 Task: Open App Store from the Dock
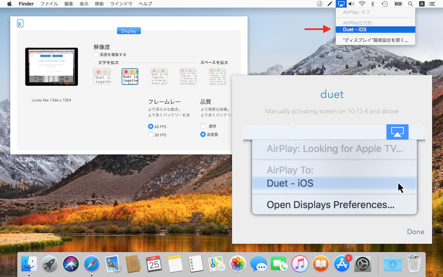pyautogui.click(x=342, y=264)
